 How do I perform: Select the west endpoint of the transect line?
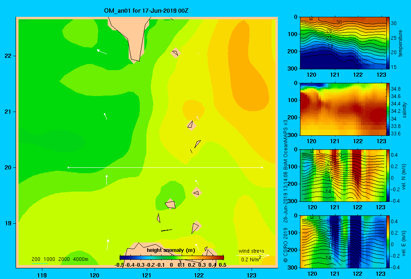pyautogui.click(x=68, y=167)
